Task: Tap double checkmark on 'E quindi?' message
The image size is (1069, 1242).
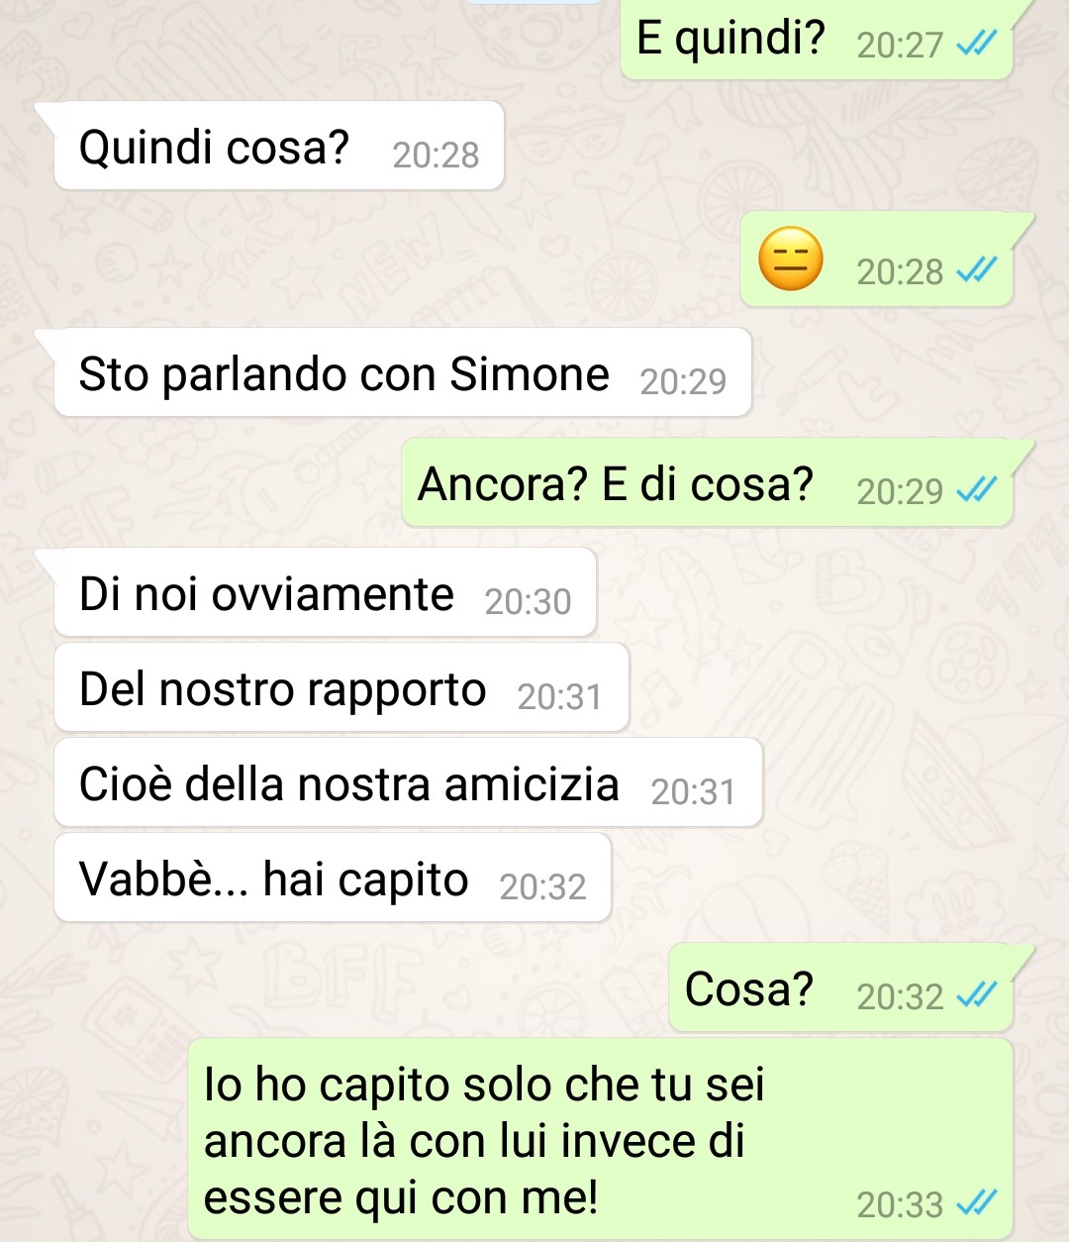Action: [x=977, y=44]
